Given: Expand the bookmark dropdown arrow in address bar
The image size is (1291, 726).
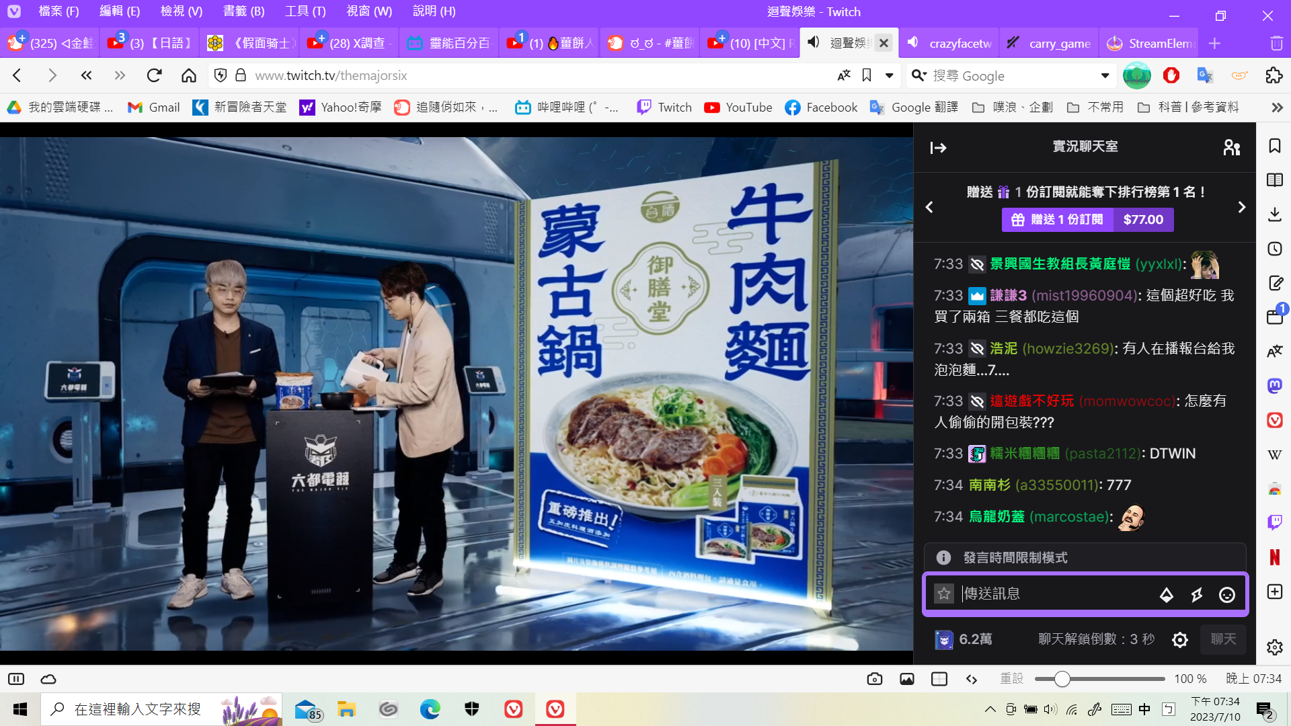Looking at the screenshot, I should 890,75.
